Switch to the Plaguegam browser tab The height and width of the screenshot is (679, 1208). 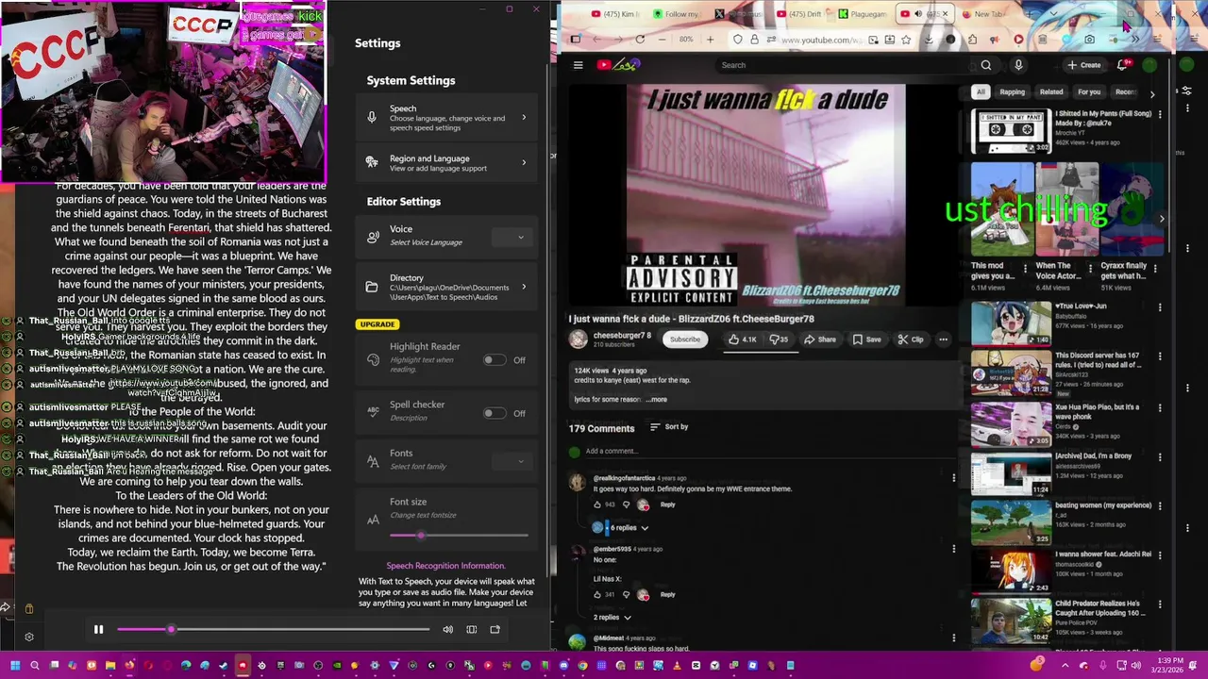(x=862, y=14)
